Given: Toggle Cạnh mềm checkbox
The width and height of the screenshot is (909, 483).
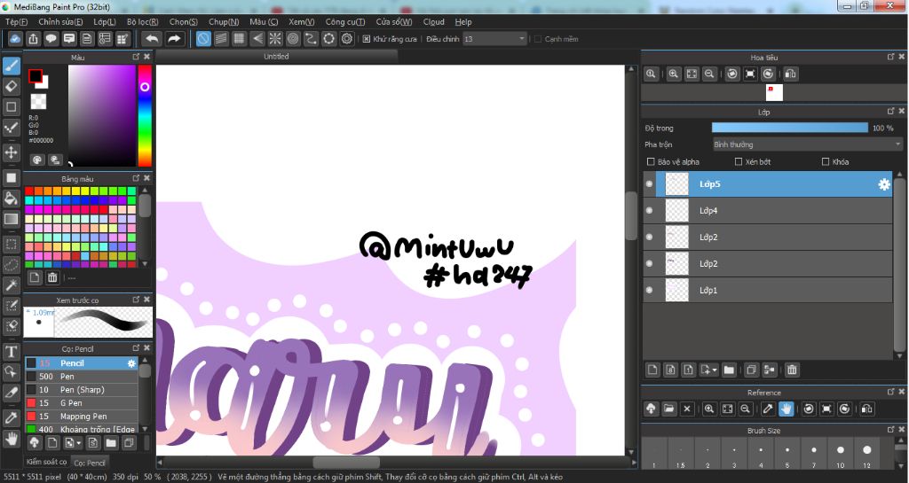Looking at the screenshot, I should click(x=537, y=39).
